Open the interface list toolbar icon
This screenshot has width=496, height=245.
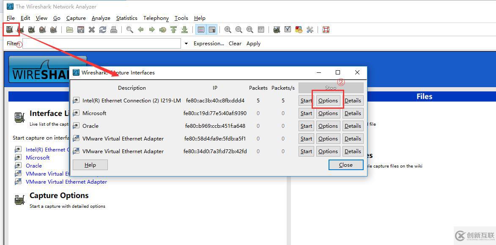pyautogui.click(x=9, y=30)
